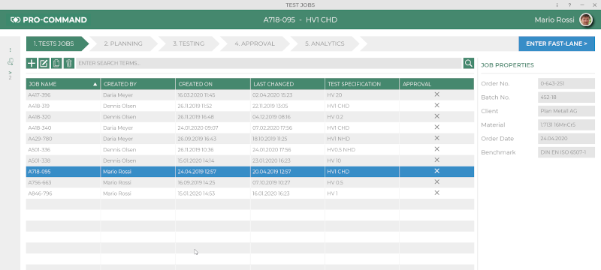
Task: Expand the left sidebar chevron
Action: click(x=11, y=72)
